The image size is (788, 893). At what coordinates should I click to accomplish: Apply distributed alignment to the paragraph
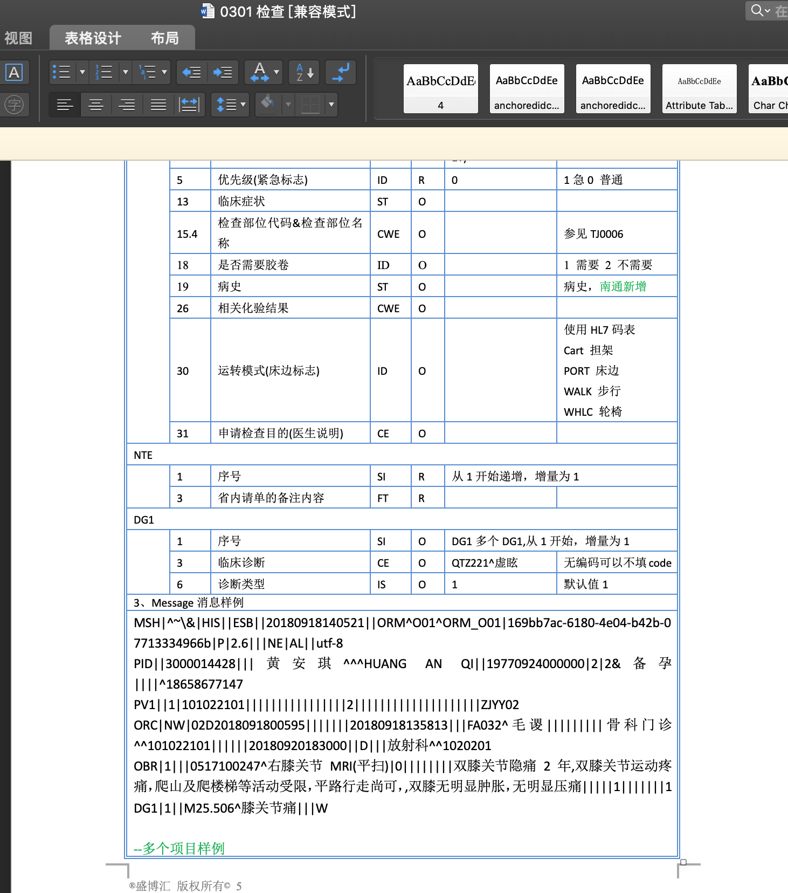[189, 105]
